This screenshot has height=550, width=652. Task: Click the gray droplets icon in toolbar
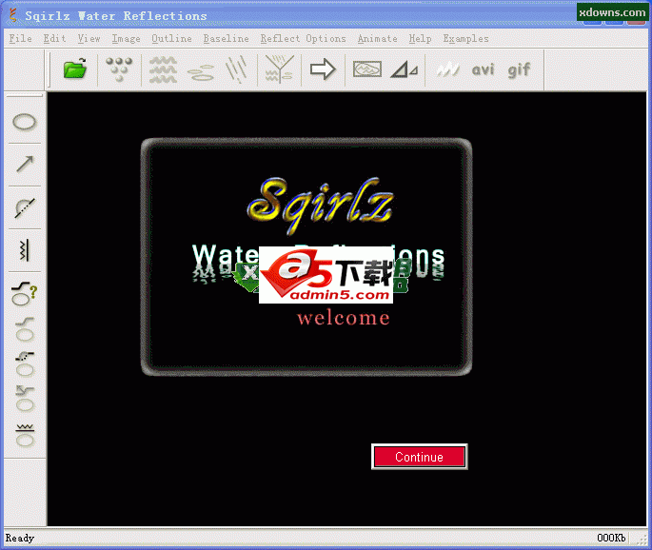click(119, 69)
